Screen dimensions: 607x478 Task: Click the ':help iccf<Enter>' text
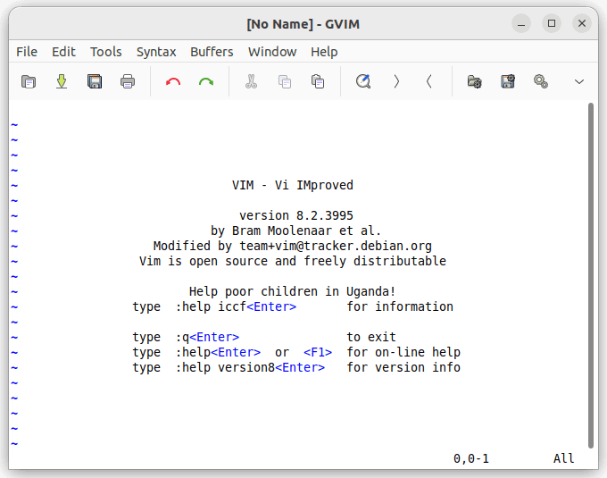[x=236, y=306]
